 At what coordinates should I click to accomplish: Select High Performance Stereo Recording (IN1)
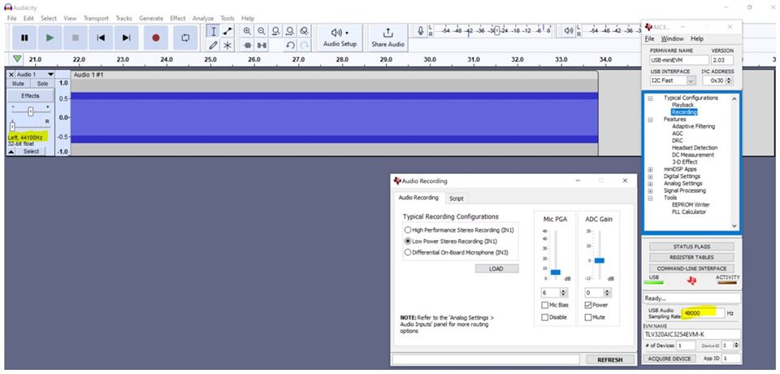tap(458, 230)
